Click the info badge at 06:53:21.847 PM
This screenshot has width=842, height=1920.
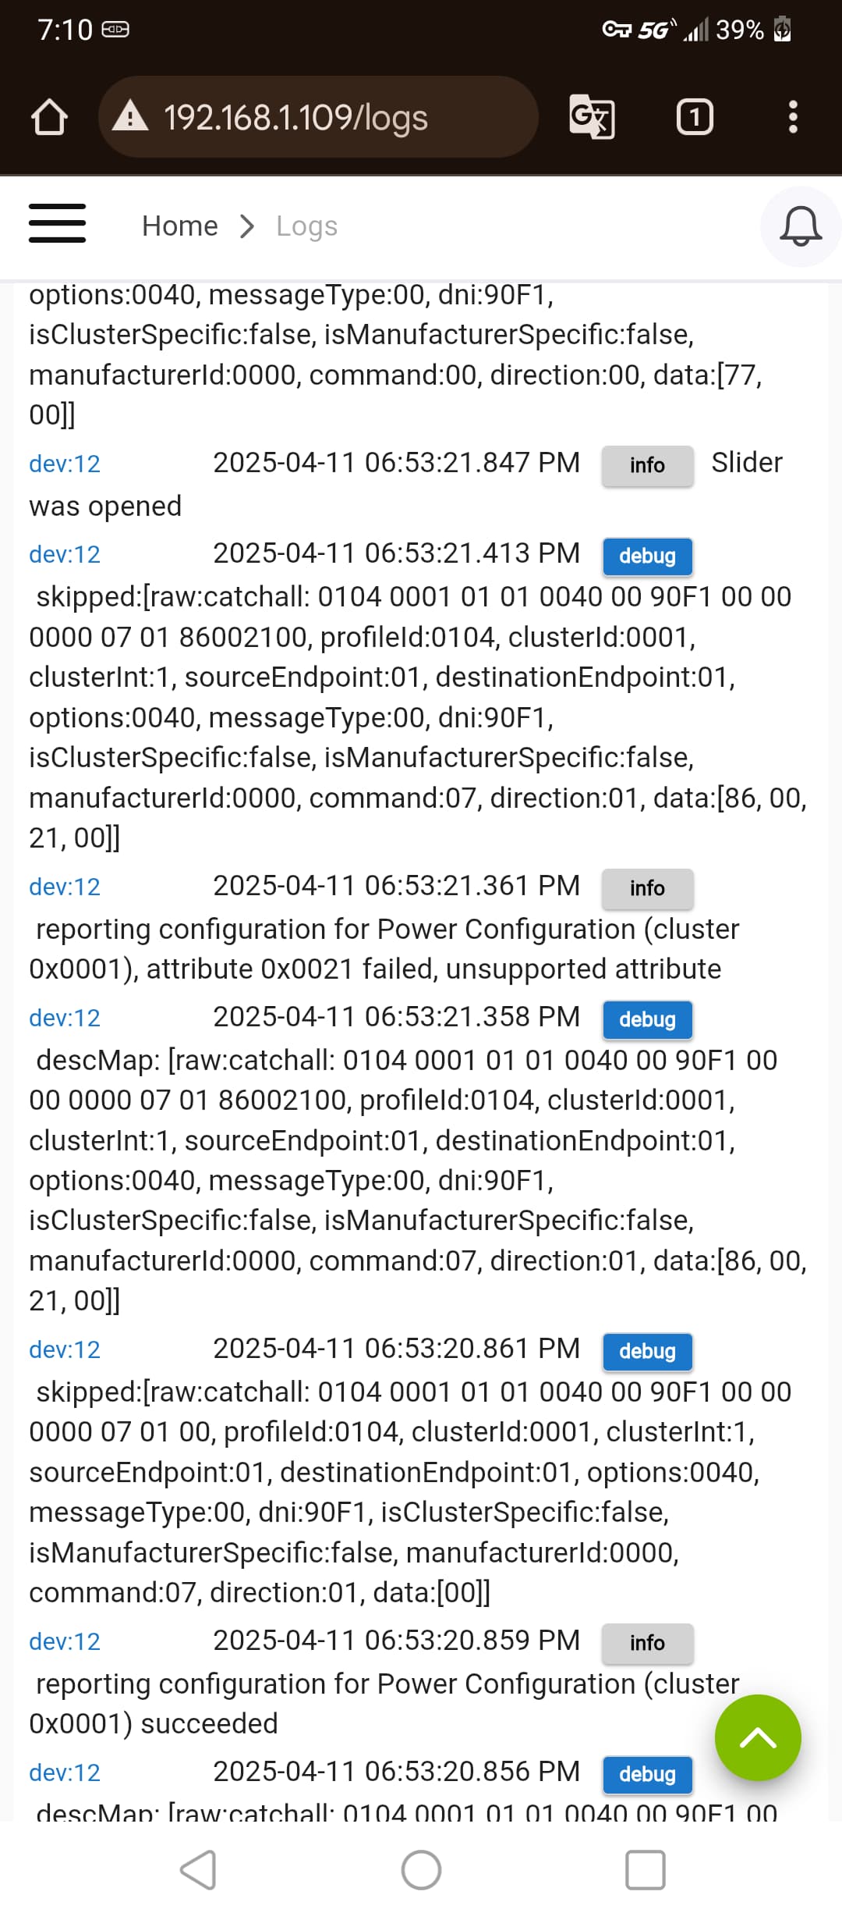(x=647, y=466)
